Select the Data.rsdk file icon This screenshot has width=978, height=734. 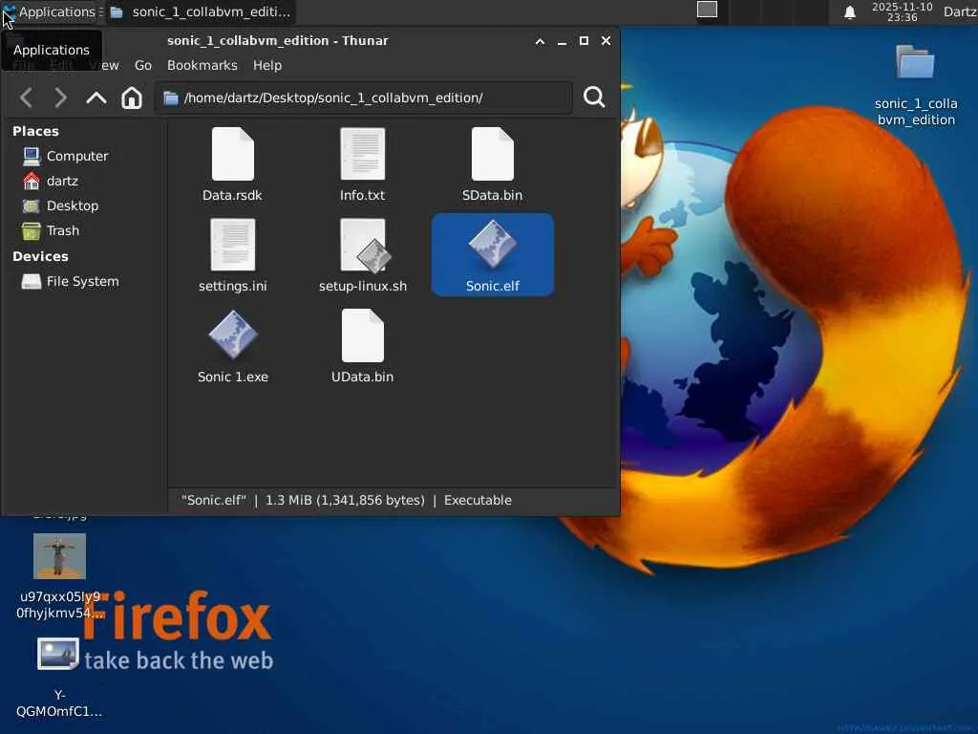(233, 154)
